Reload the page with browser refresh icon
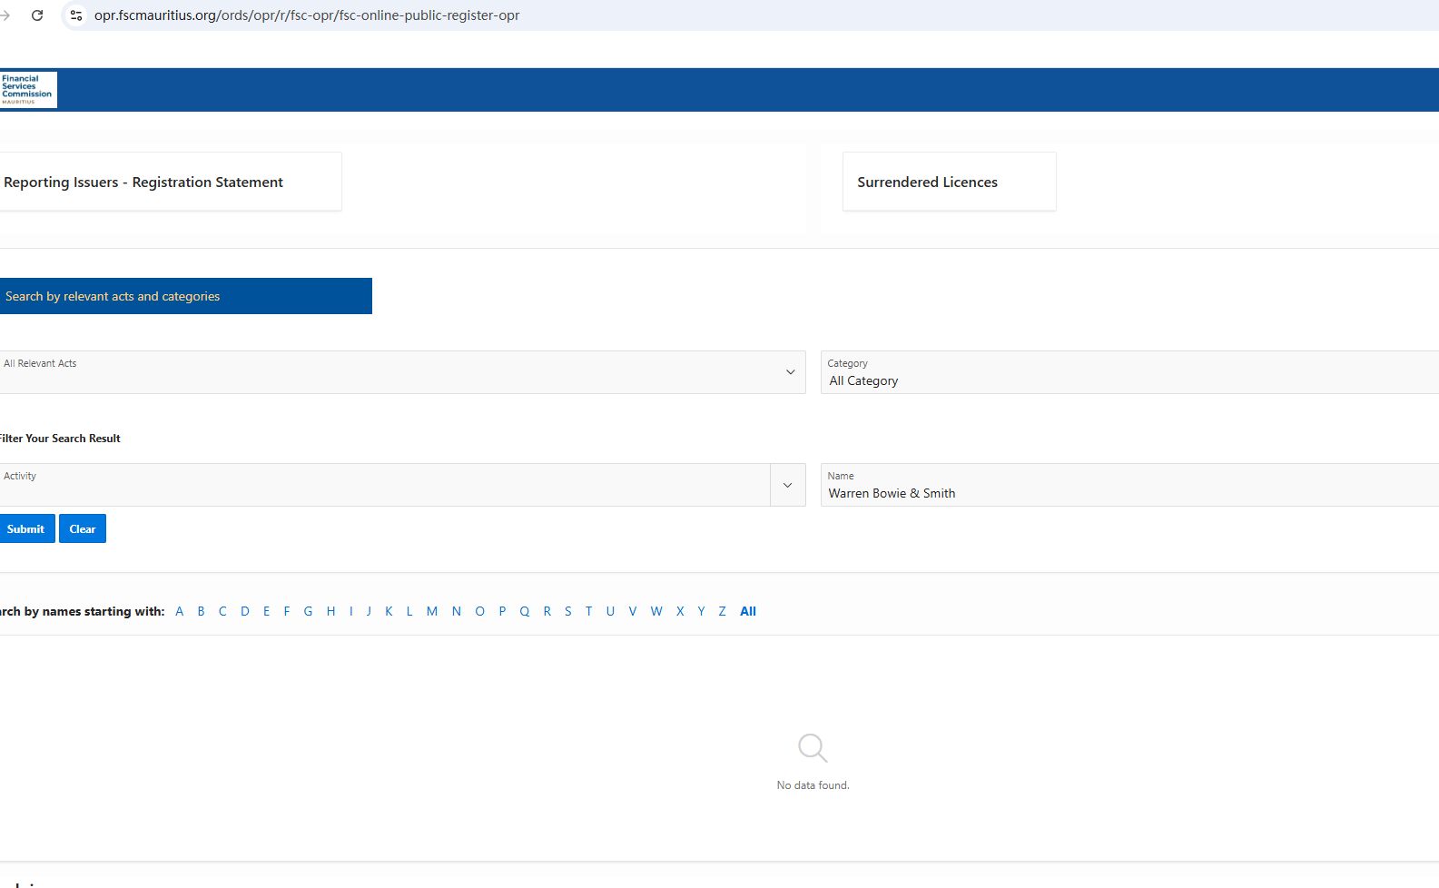The width and height of the screenshot is (1439, 888). pos(37,15)
